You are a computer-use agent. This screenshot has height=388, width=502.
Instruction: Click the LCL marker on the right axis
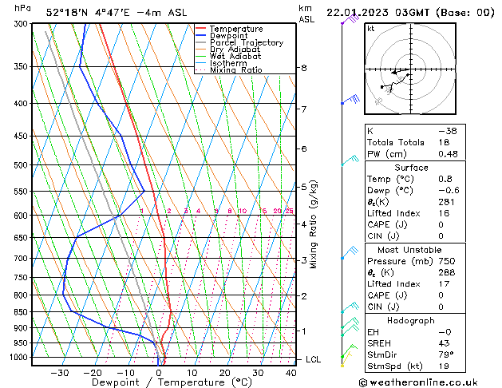tap(313, 359)
